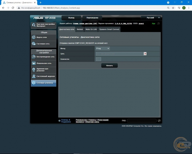Focus the Цель target input field
Viewport: 192px width, 154px height.
pos(120,54)
